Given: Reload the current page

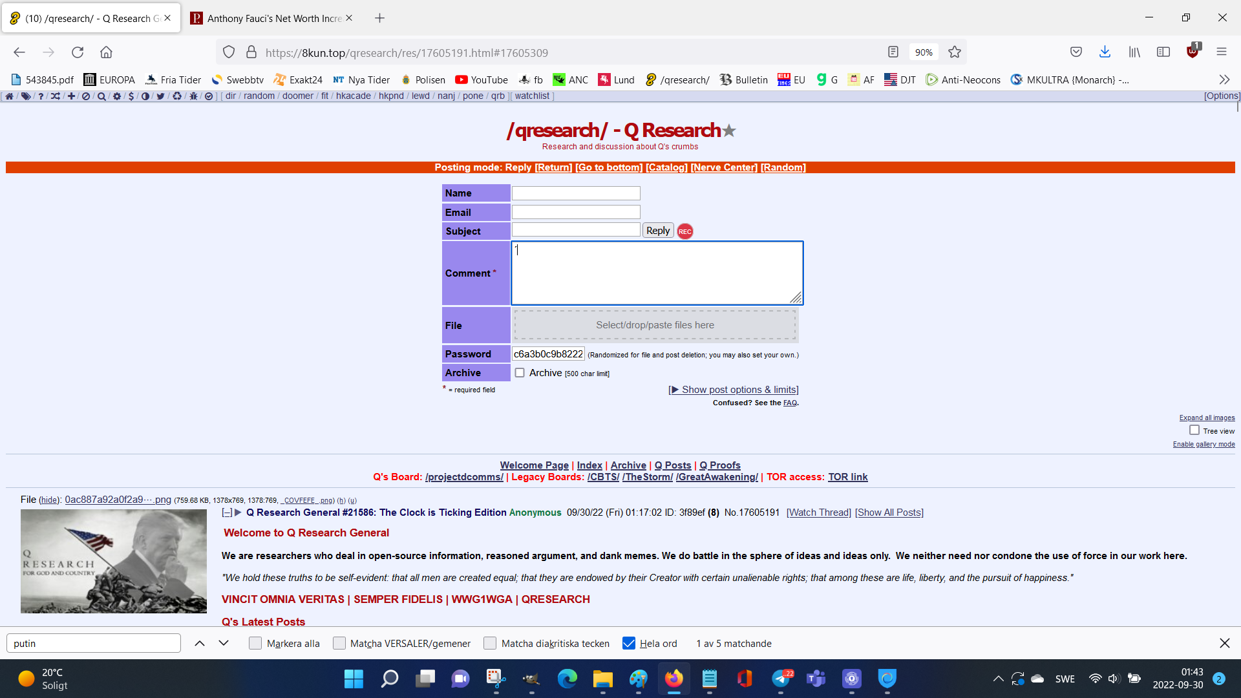Looking at the screenshot, I should point(78,52).
